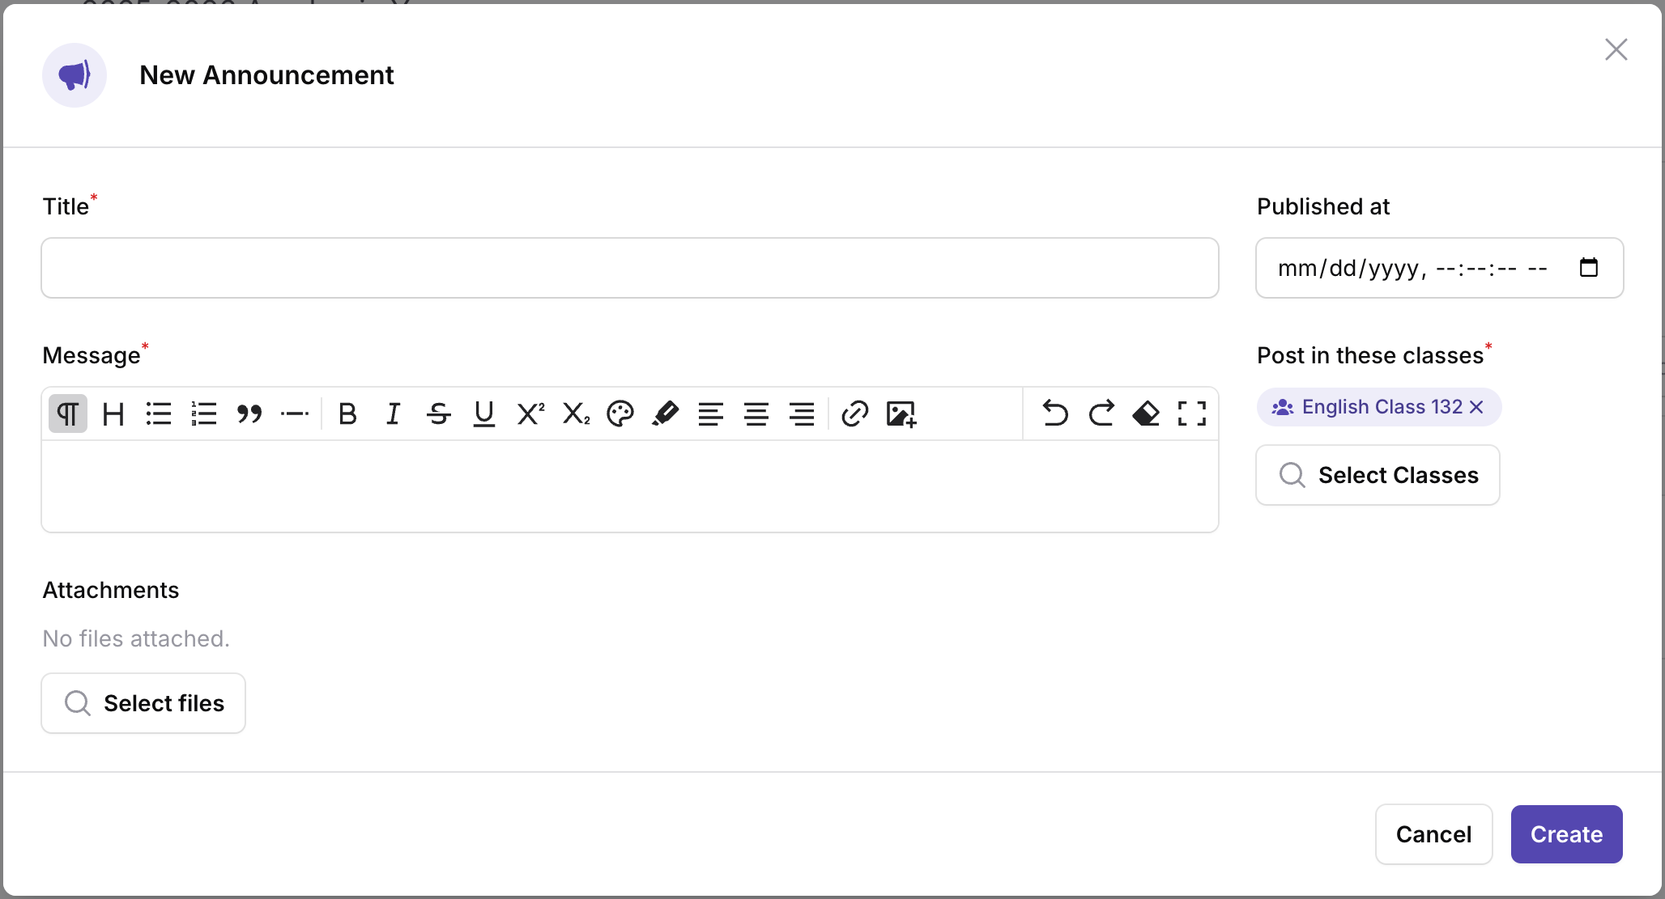Insert a numbered list in message
This screenshot has width=1665, height=899.
(204, 413)
